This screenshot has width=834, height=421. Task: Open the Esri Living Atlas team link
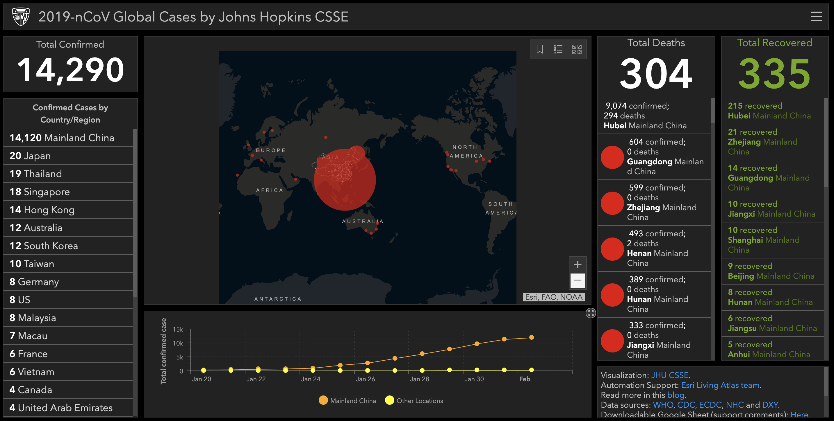pyautogui.click(x=720, y=385)
